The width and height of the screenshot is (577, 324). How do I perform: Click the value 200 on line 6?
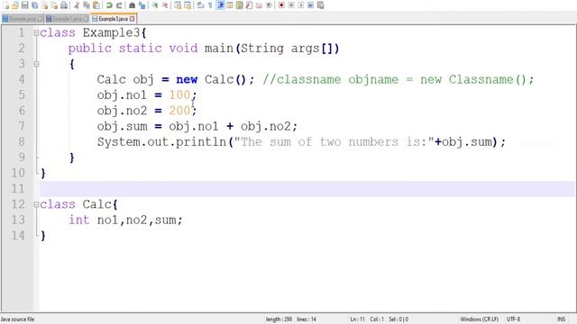point(179,111)
